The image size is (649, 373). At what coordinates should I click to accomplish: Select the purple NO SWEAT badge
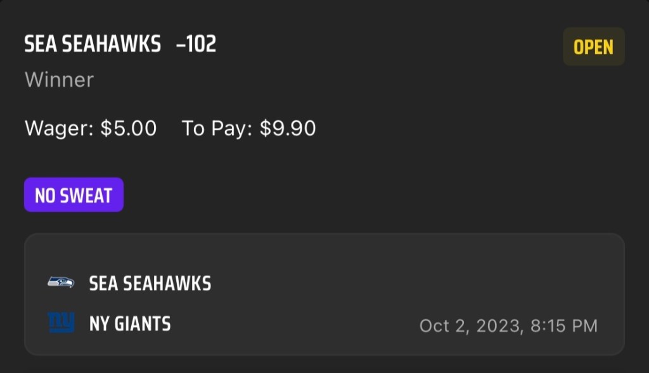[74, 195]
